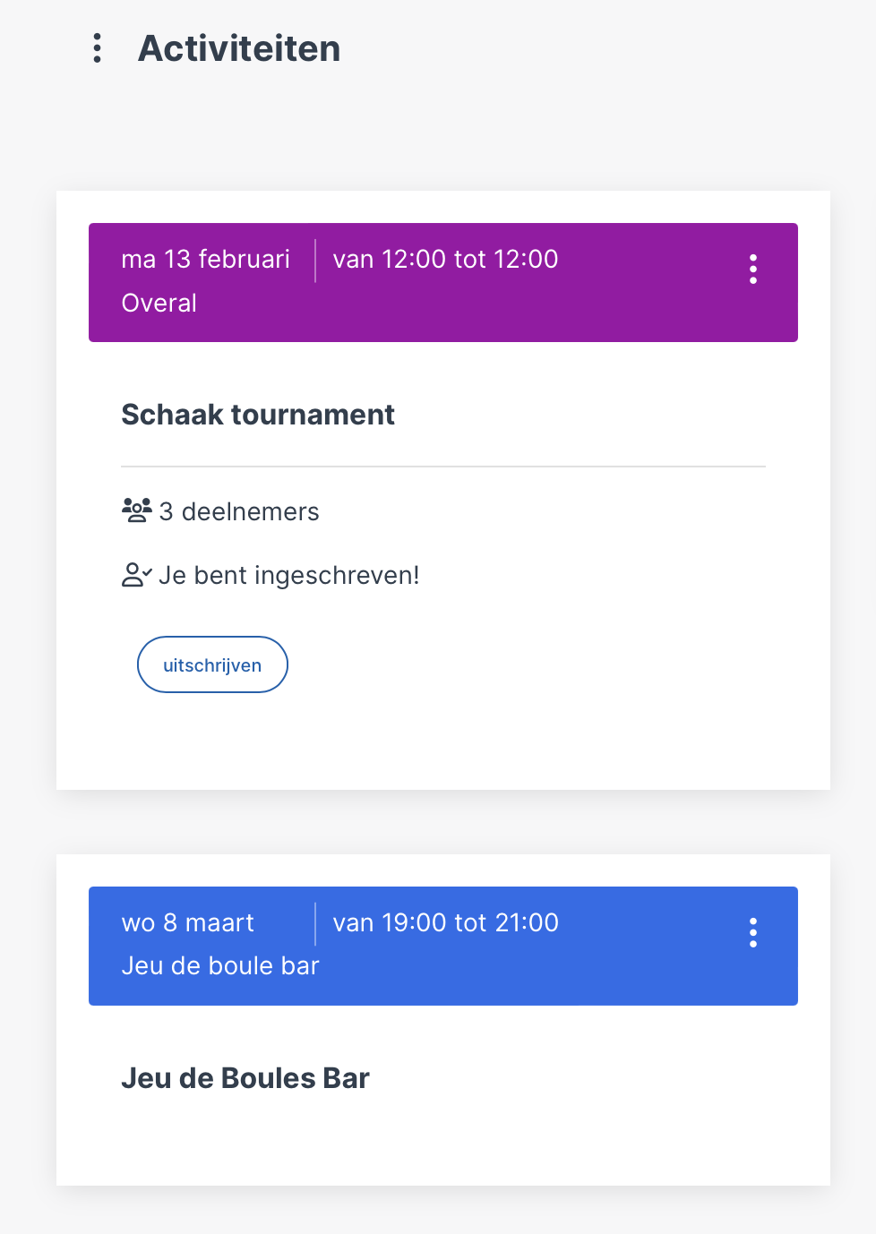This screenshot has width=876, height=1234.
Task: Click the Activiteiten page heading
Action: pos(239,48)
